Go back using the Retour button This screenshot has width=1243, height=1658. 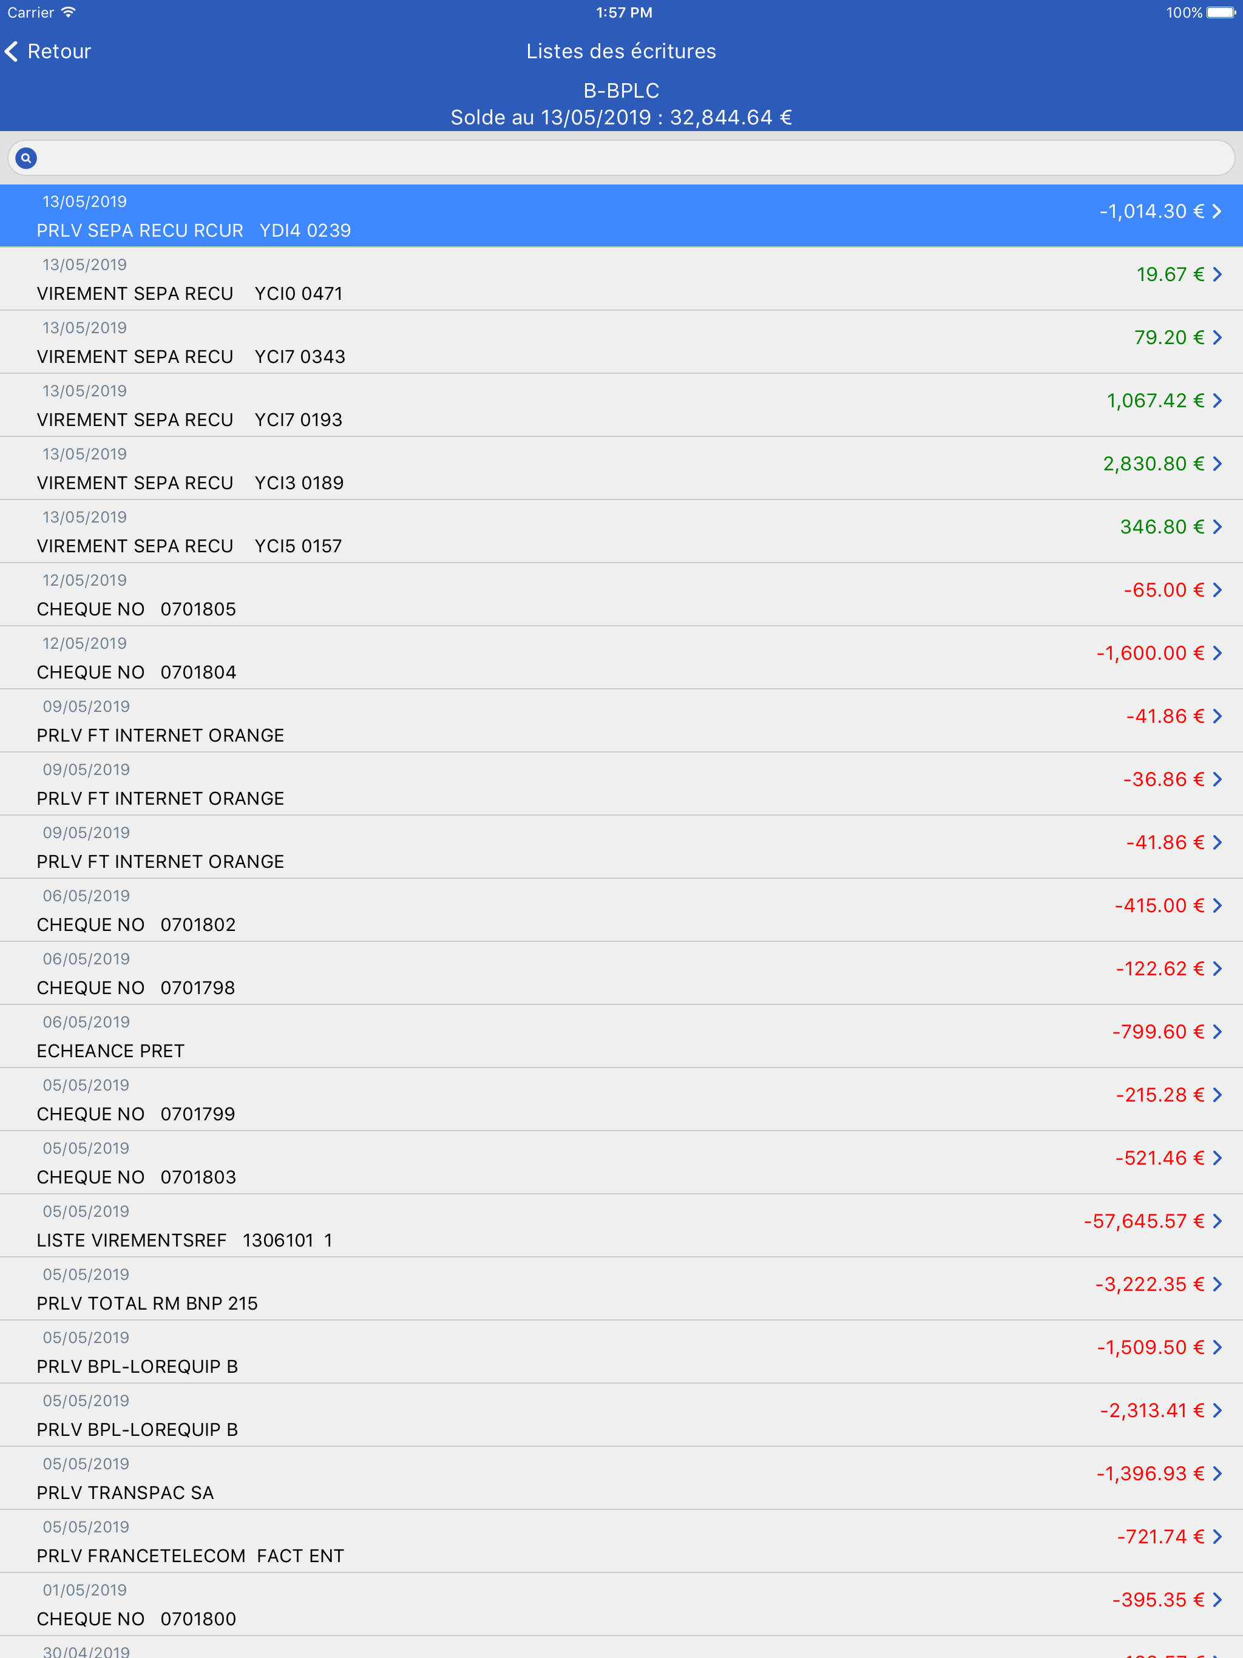pyautogui.click(x=48, y=51)
